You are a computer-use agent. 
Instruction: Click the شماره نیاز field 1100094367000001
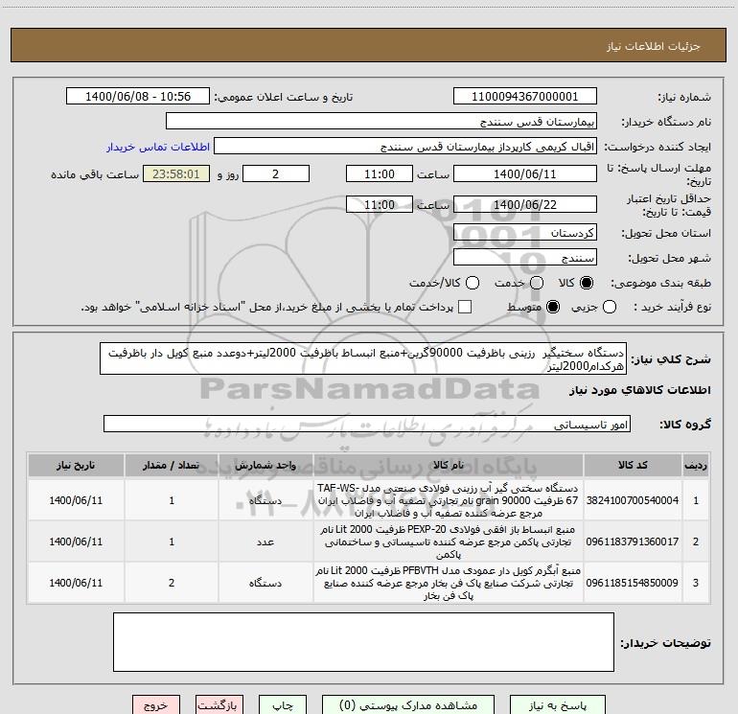[x=525, y=97]
